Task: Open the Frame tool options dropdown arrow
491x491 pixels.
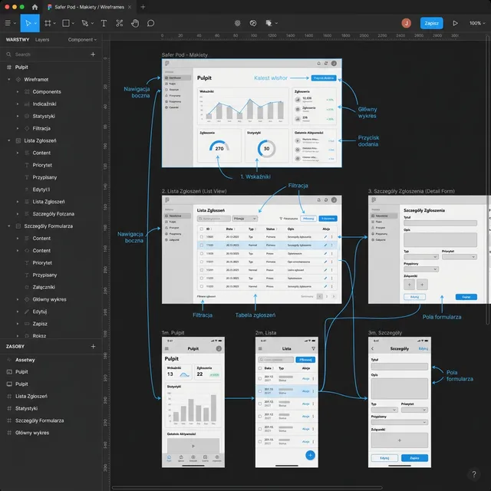Action: click(54, 23)
